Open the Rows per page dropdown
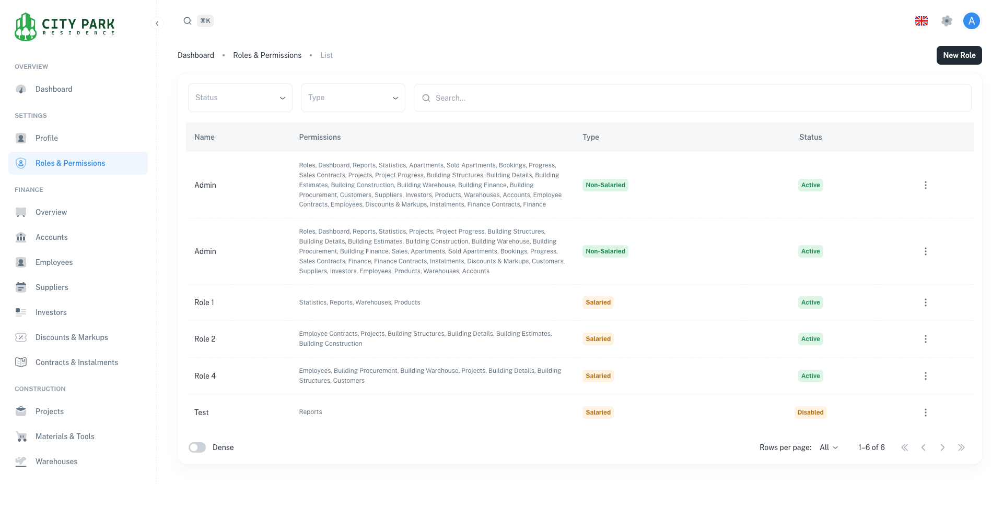Viewport: 1003px width, 510px height. click(x=829, y=447)
